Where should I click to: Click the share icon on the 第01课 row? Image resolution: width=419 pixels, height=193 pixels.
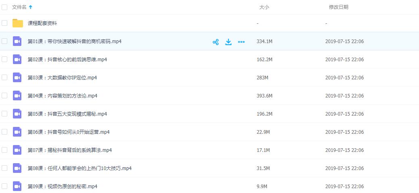click(215, 42)
